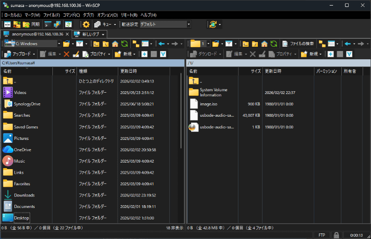Go to root directory in local panel

[x=106, y=44]
